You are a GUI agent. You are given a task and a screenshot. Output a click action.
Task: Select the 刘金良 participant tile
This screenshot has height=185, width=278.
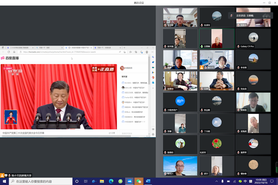[253, 81]
